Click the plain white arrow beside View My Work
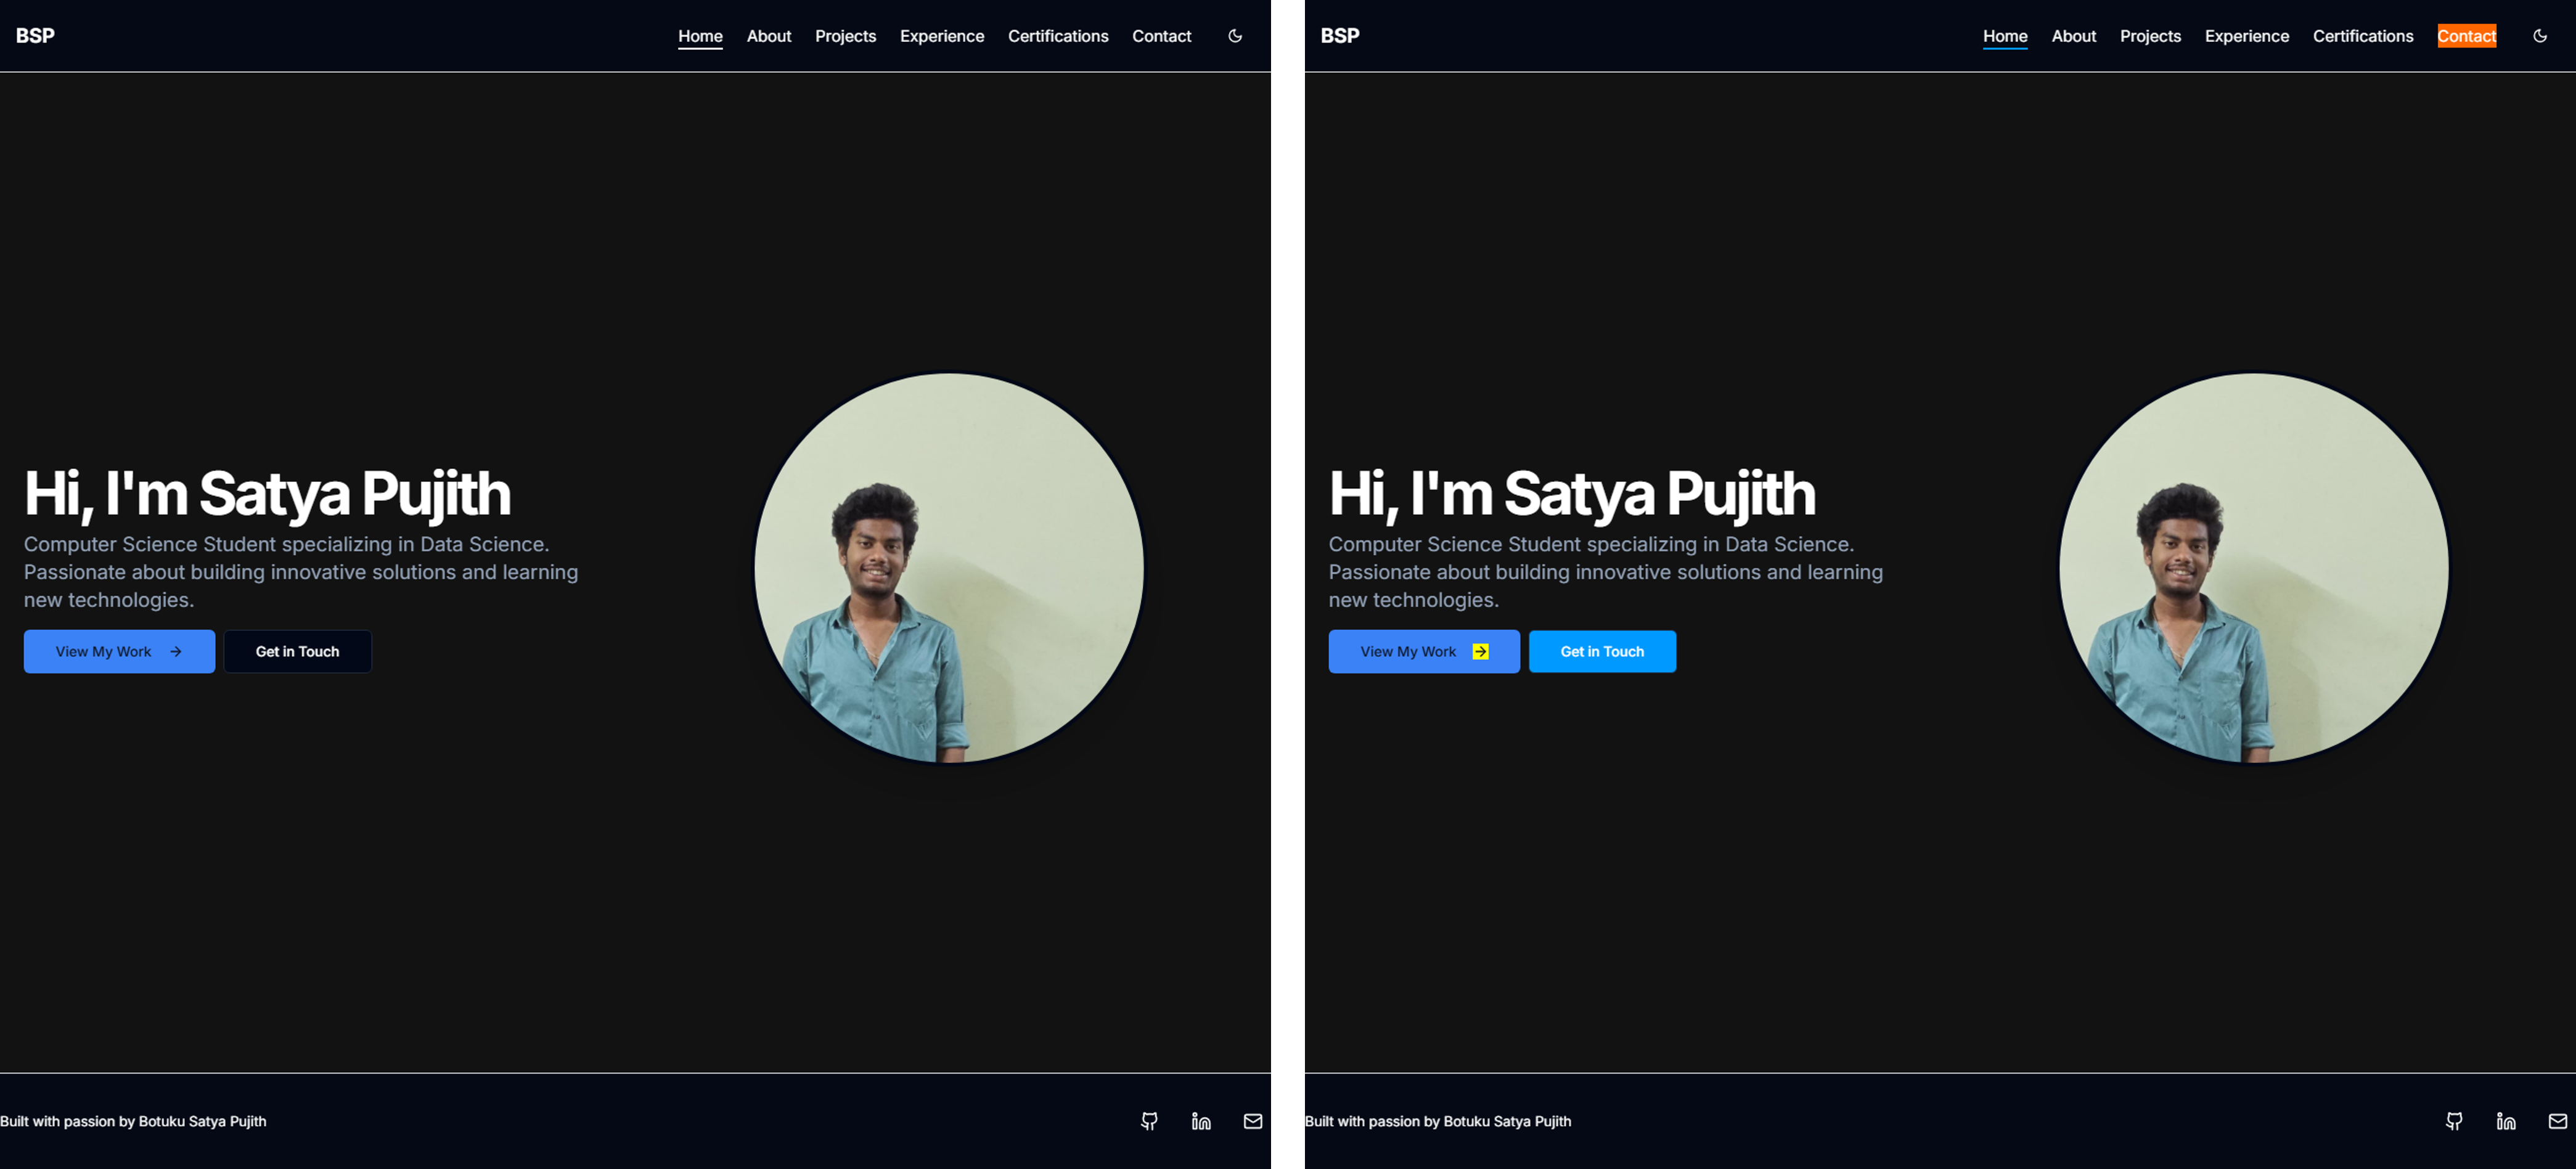2576x1169 pixels. (176, 651)
